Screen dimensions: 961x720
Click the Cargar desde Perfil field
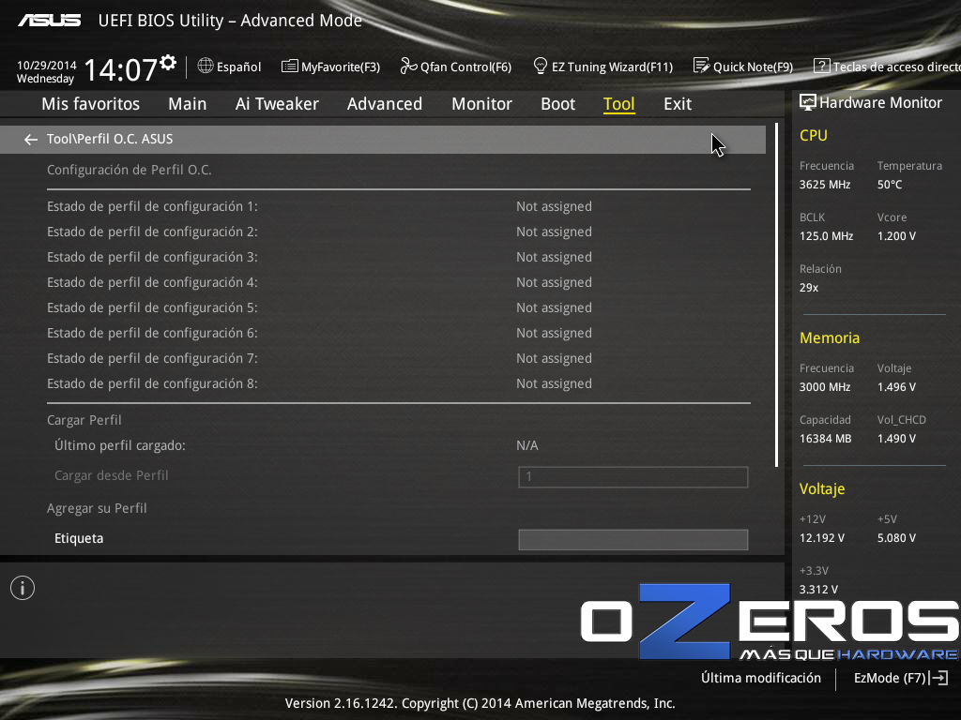633,477
